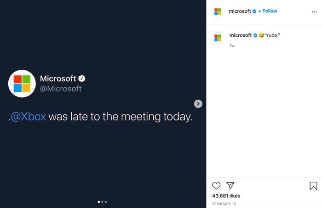Screen dimensions: 322x208
Task: View the 43,681 likes list
Action: click(226, 196)
